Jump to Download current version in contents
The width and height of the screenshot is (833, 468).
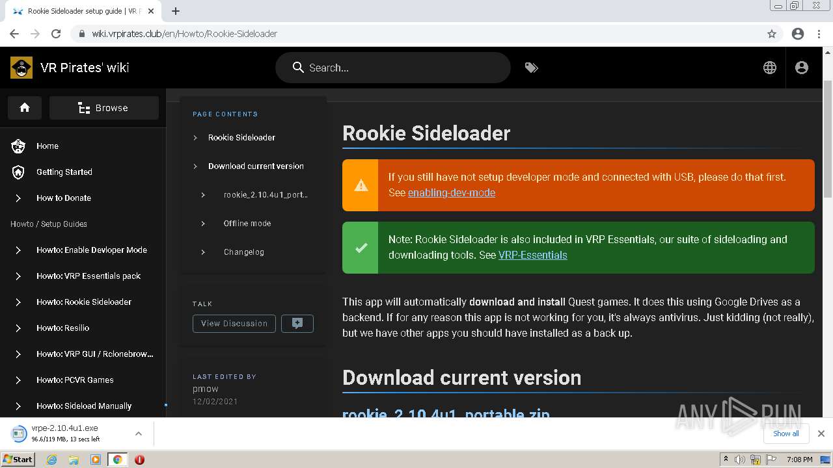click(x=256, y=166)
